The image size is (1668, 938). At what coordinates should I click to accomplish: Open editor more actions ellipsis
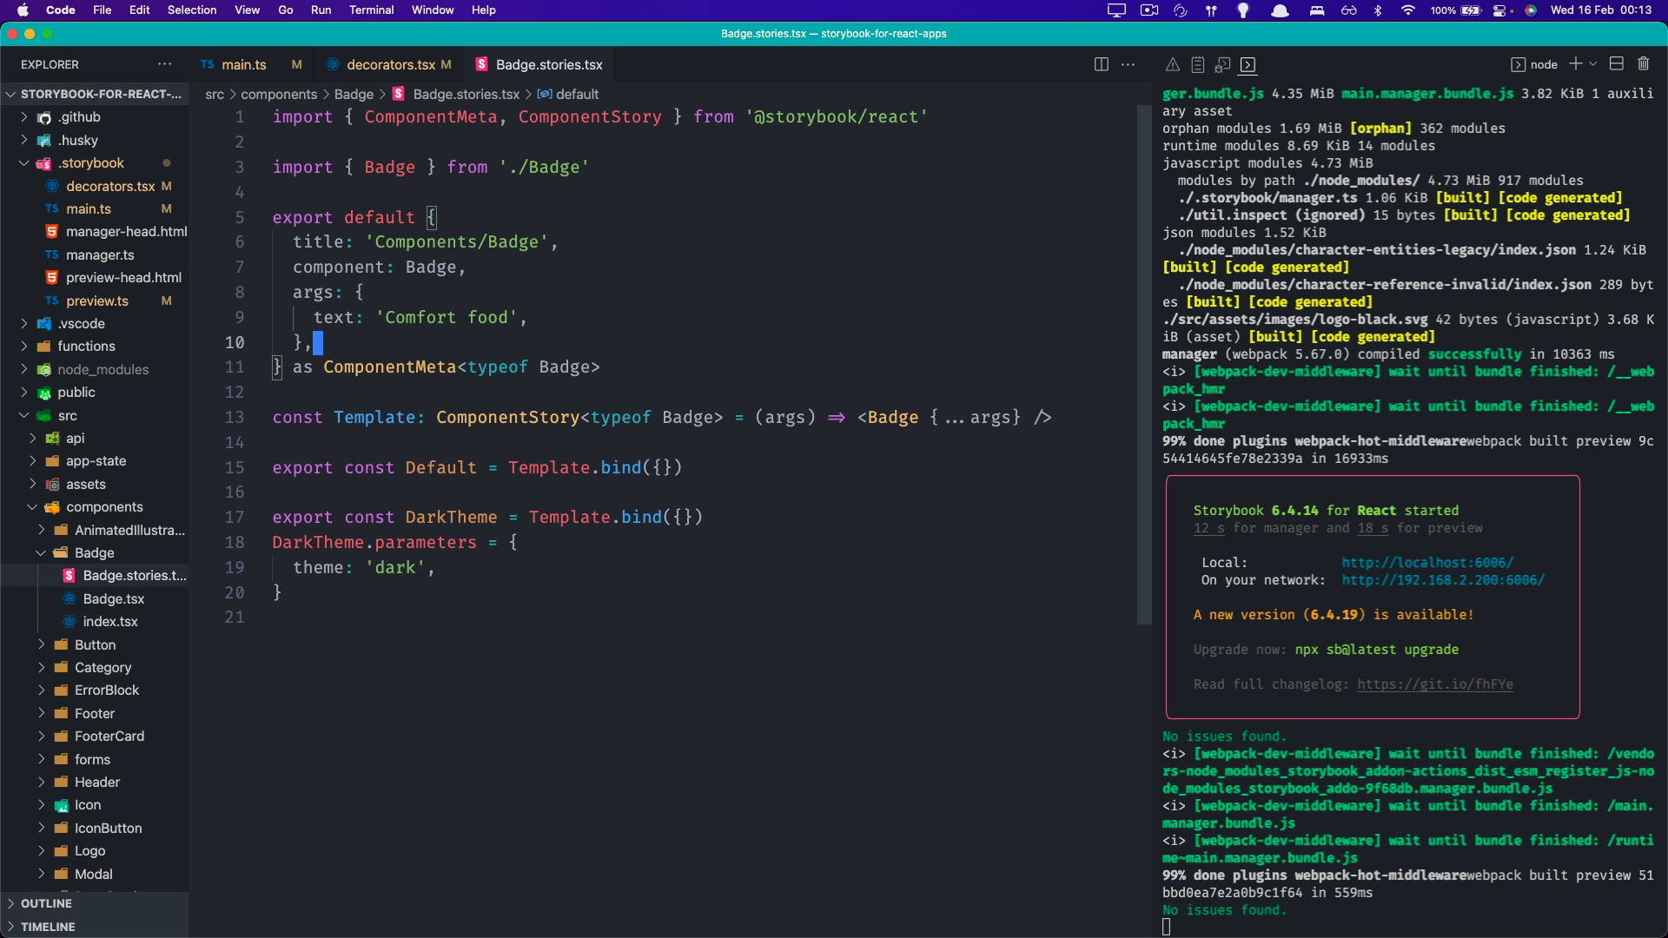1128,64
